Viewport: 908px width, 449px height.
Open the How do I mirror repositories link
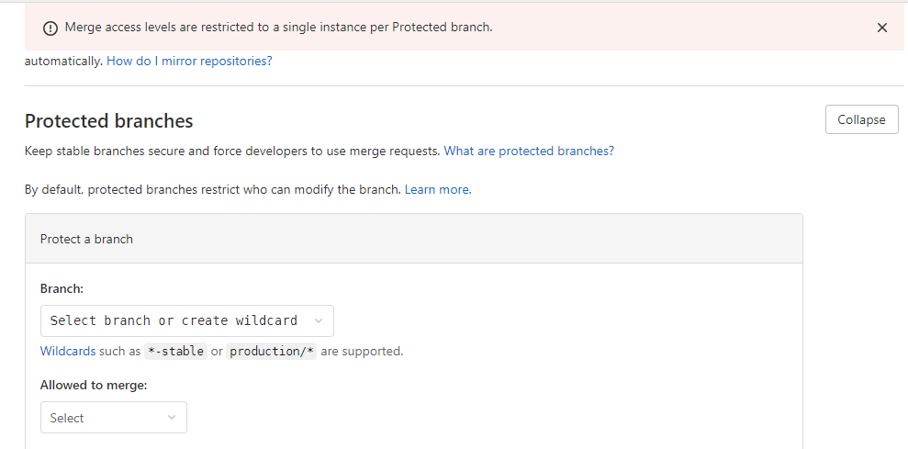(189, 62)
